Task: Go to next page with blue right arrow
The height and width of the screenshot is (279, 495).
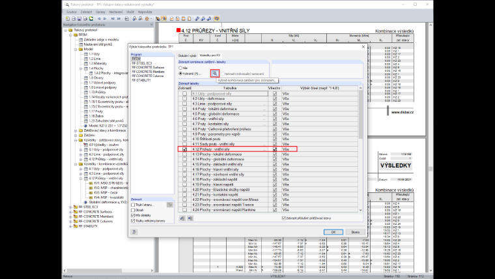Action: coord(105,19)
